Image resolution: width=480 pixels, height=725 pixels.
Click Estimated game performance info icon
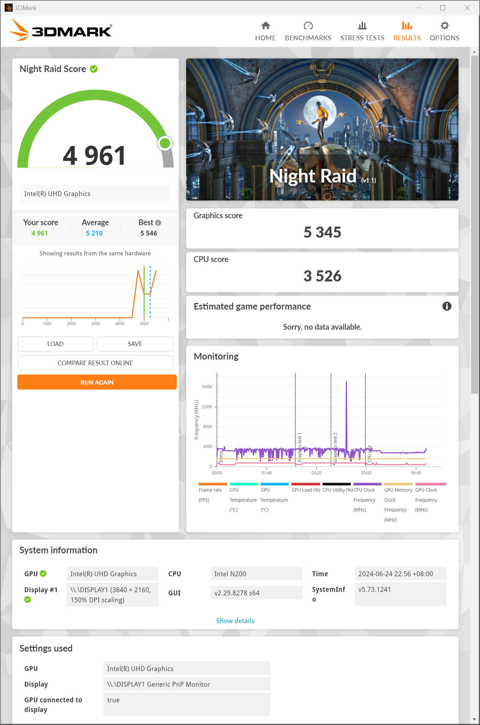447,306
